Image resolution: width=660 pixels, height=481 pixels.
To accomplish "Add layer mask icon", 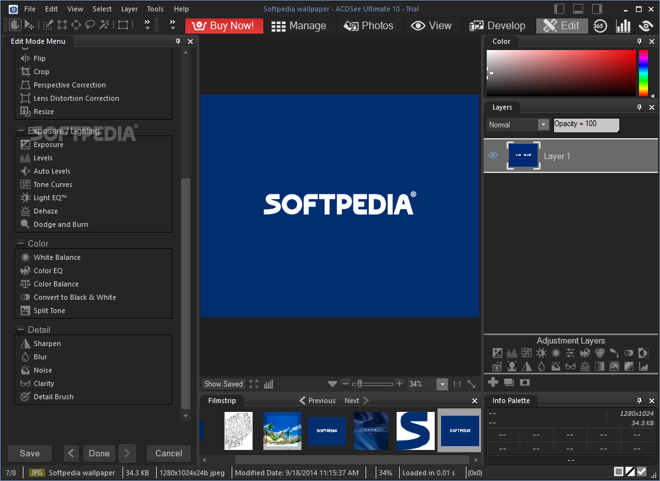I will click(x=524, y=382).
